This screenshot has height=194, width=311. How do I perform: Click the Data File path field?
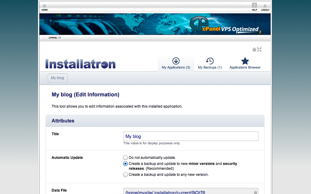pos(191,191)
